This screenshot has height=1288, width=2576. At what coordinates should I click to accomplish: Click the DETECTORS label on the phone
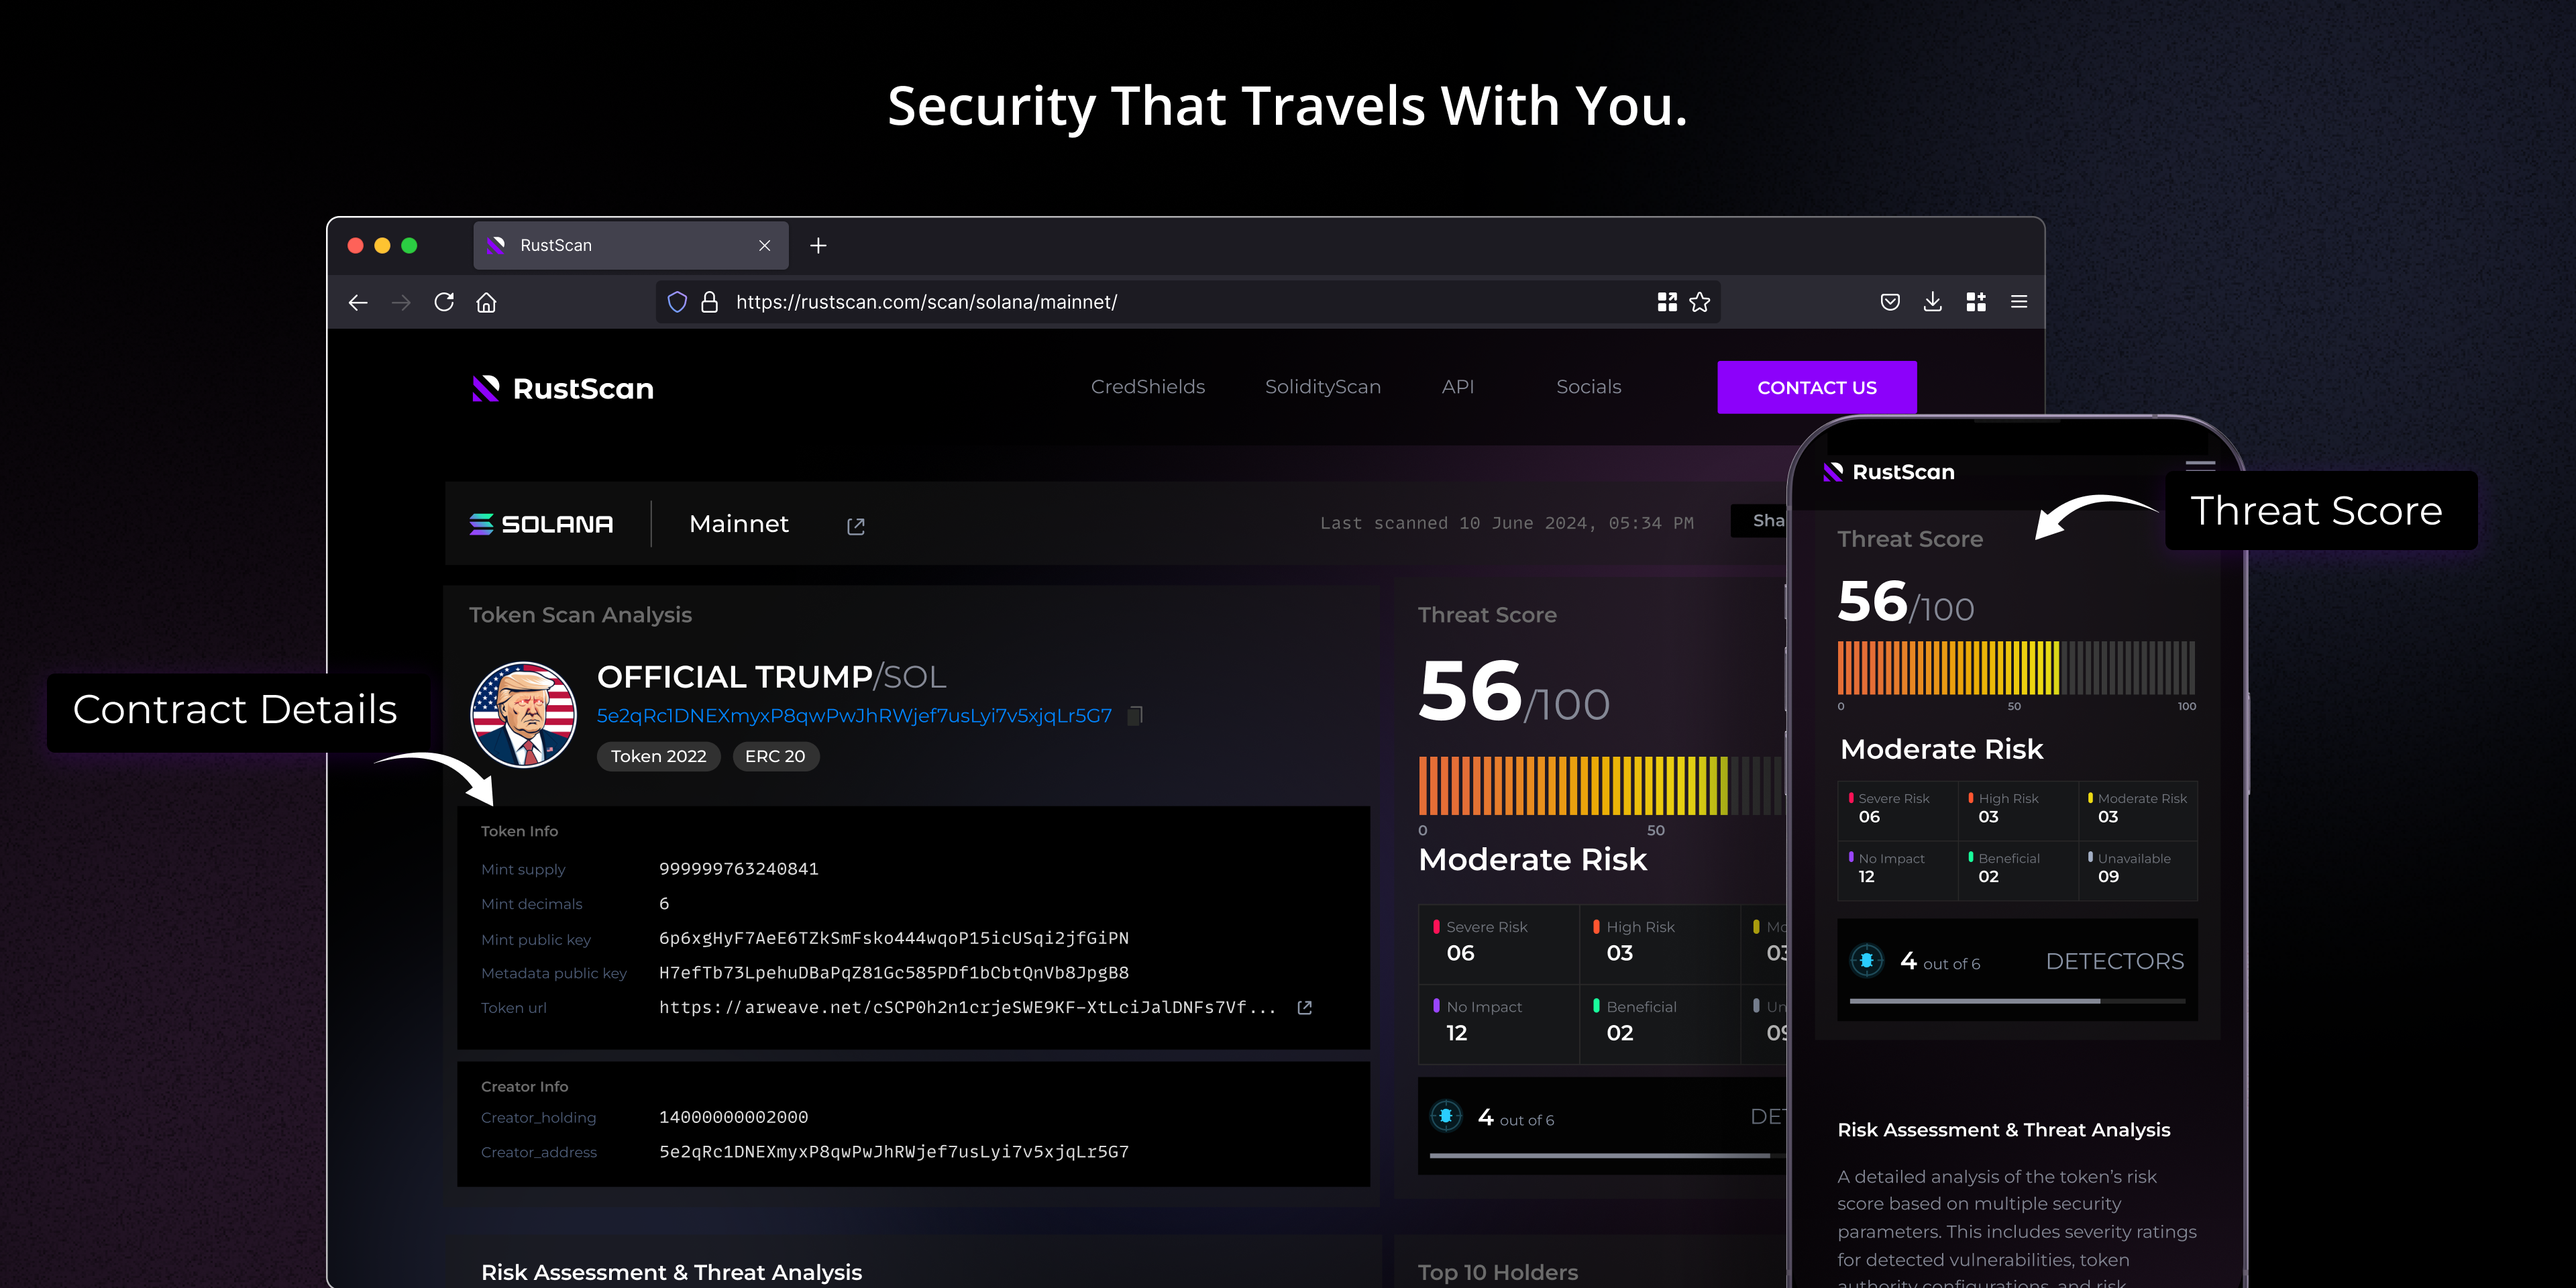[2115, 962]
